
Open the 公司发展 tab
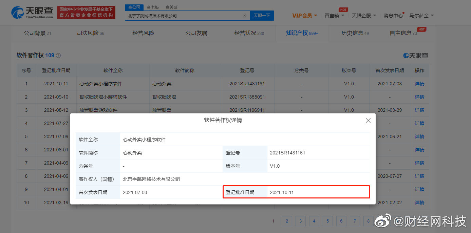(x=196, y=33)
